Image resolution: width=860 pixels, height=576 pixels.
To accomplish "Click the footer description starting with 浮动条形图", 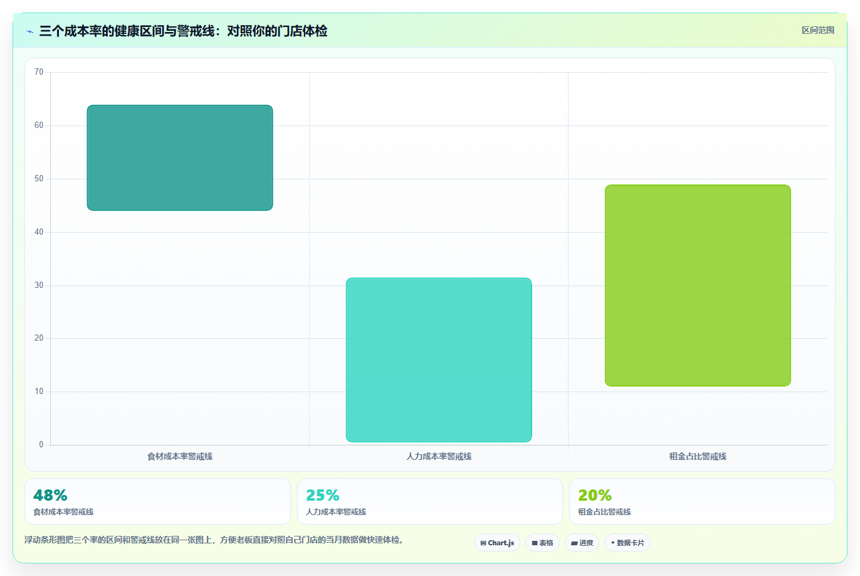I will click(215, 540).
